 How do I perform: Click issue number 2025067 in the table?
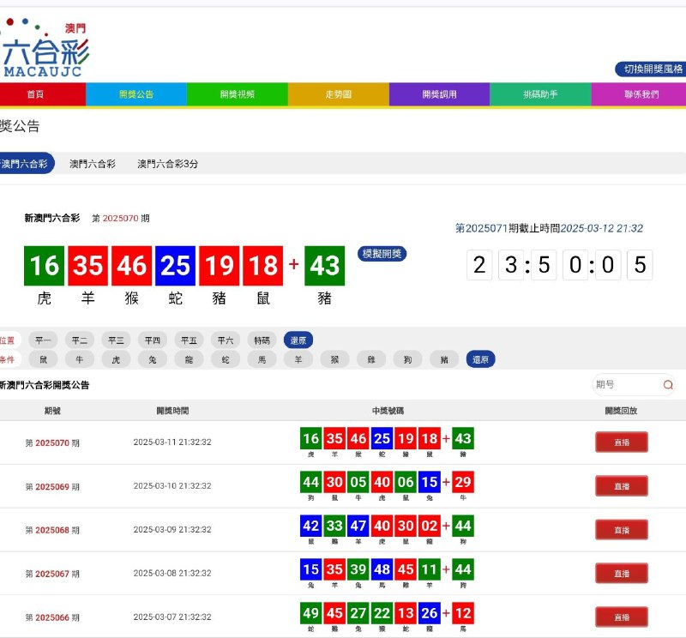click(x=52, y=574)
